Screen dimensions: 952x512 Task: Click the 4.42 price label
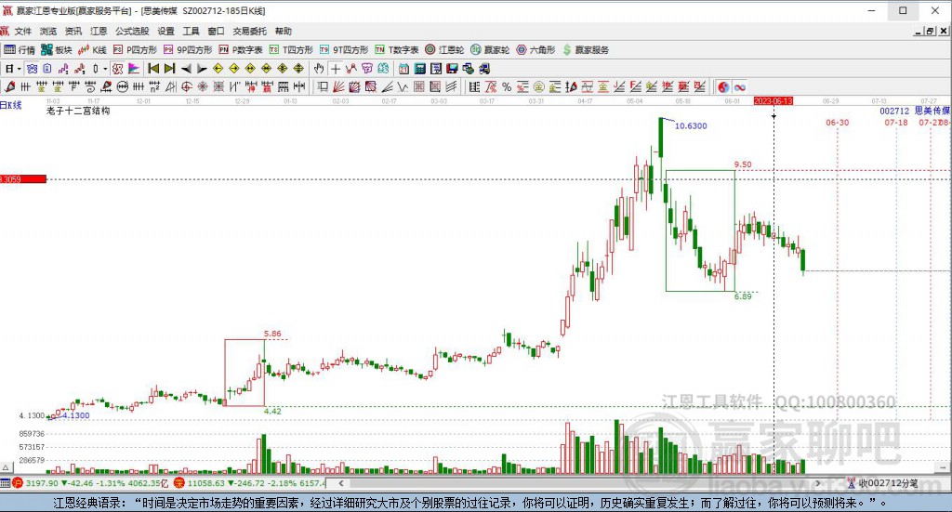272,412
